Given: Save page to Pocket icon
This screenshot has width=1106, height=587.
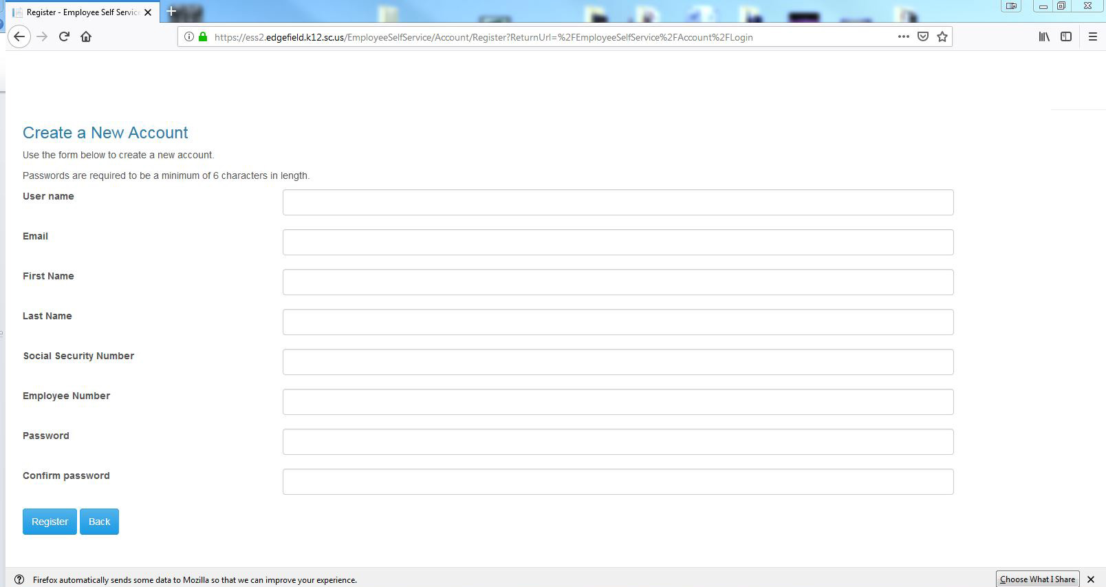Looking at the screenshot, I should click(x=923, y=36).
